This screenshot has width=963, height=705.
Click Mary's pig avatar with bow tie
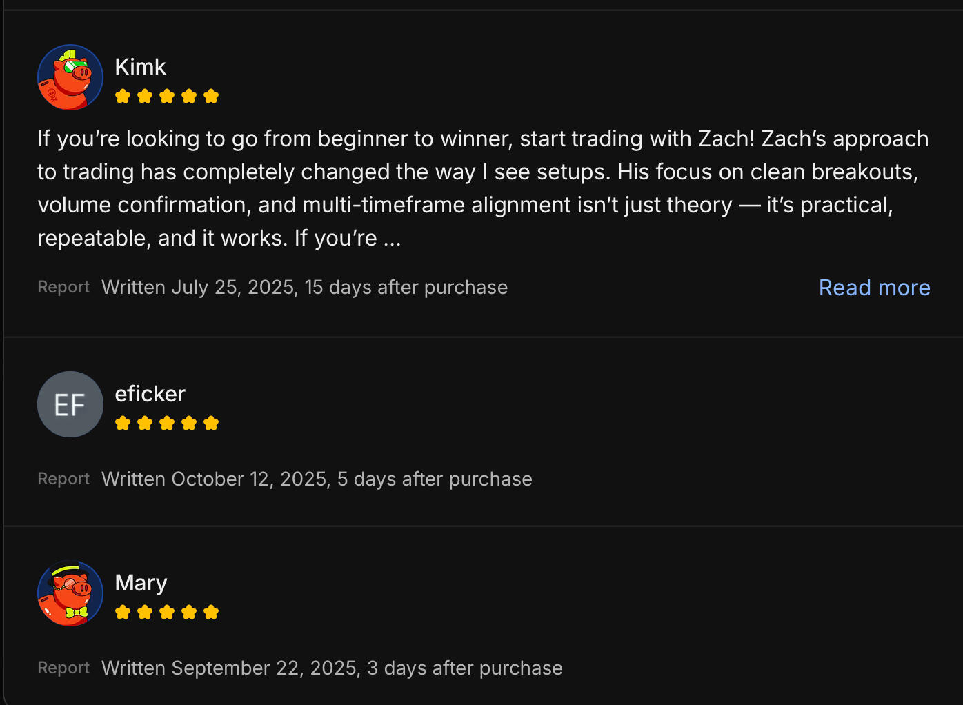pos(70,593)
